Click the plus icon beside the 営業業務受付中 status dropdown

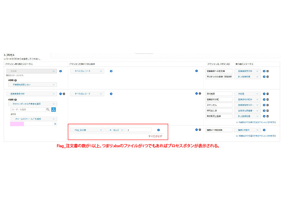click(60, 94)
